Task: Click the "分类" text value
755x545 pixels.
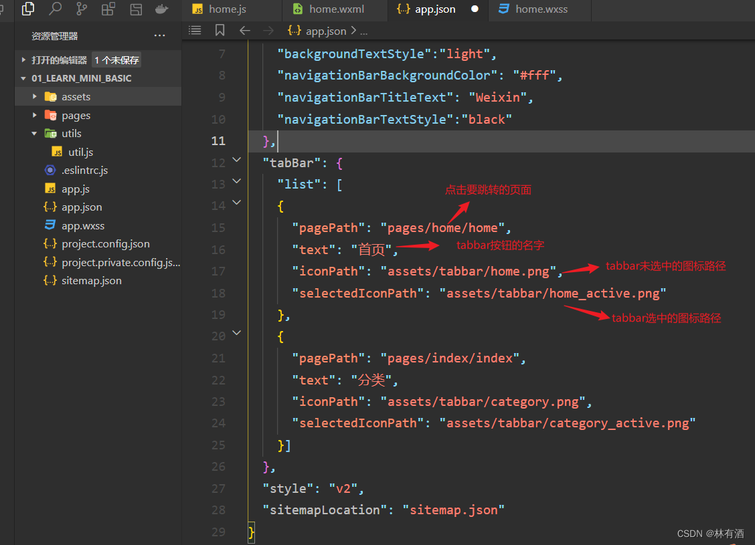Action: pos(371,380)
